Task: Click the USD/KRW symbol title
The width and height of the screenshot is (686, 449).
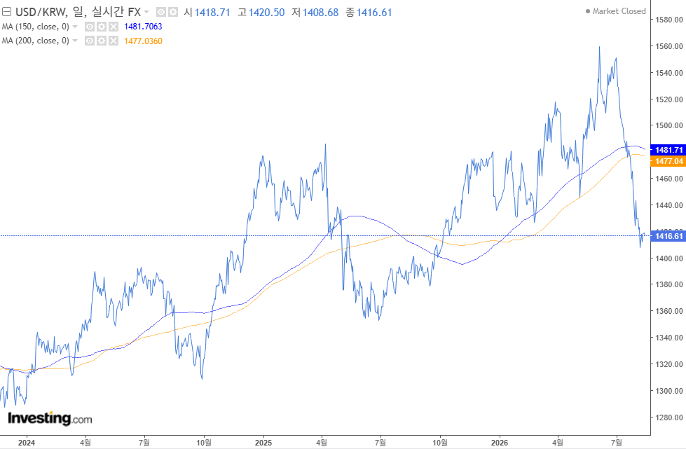Action: click(x=78, y=12)
